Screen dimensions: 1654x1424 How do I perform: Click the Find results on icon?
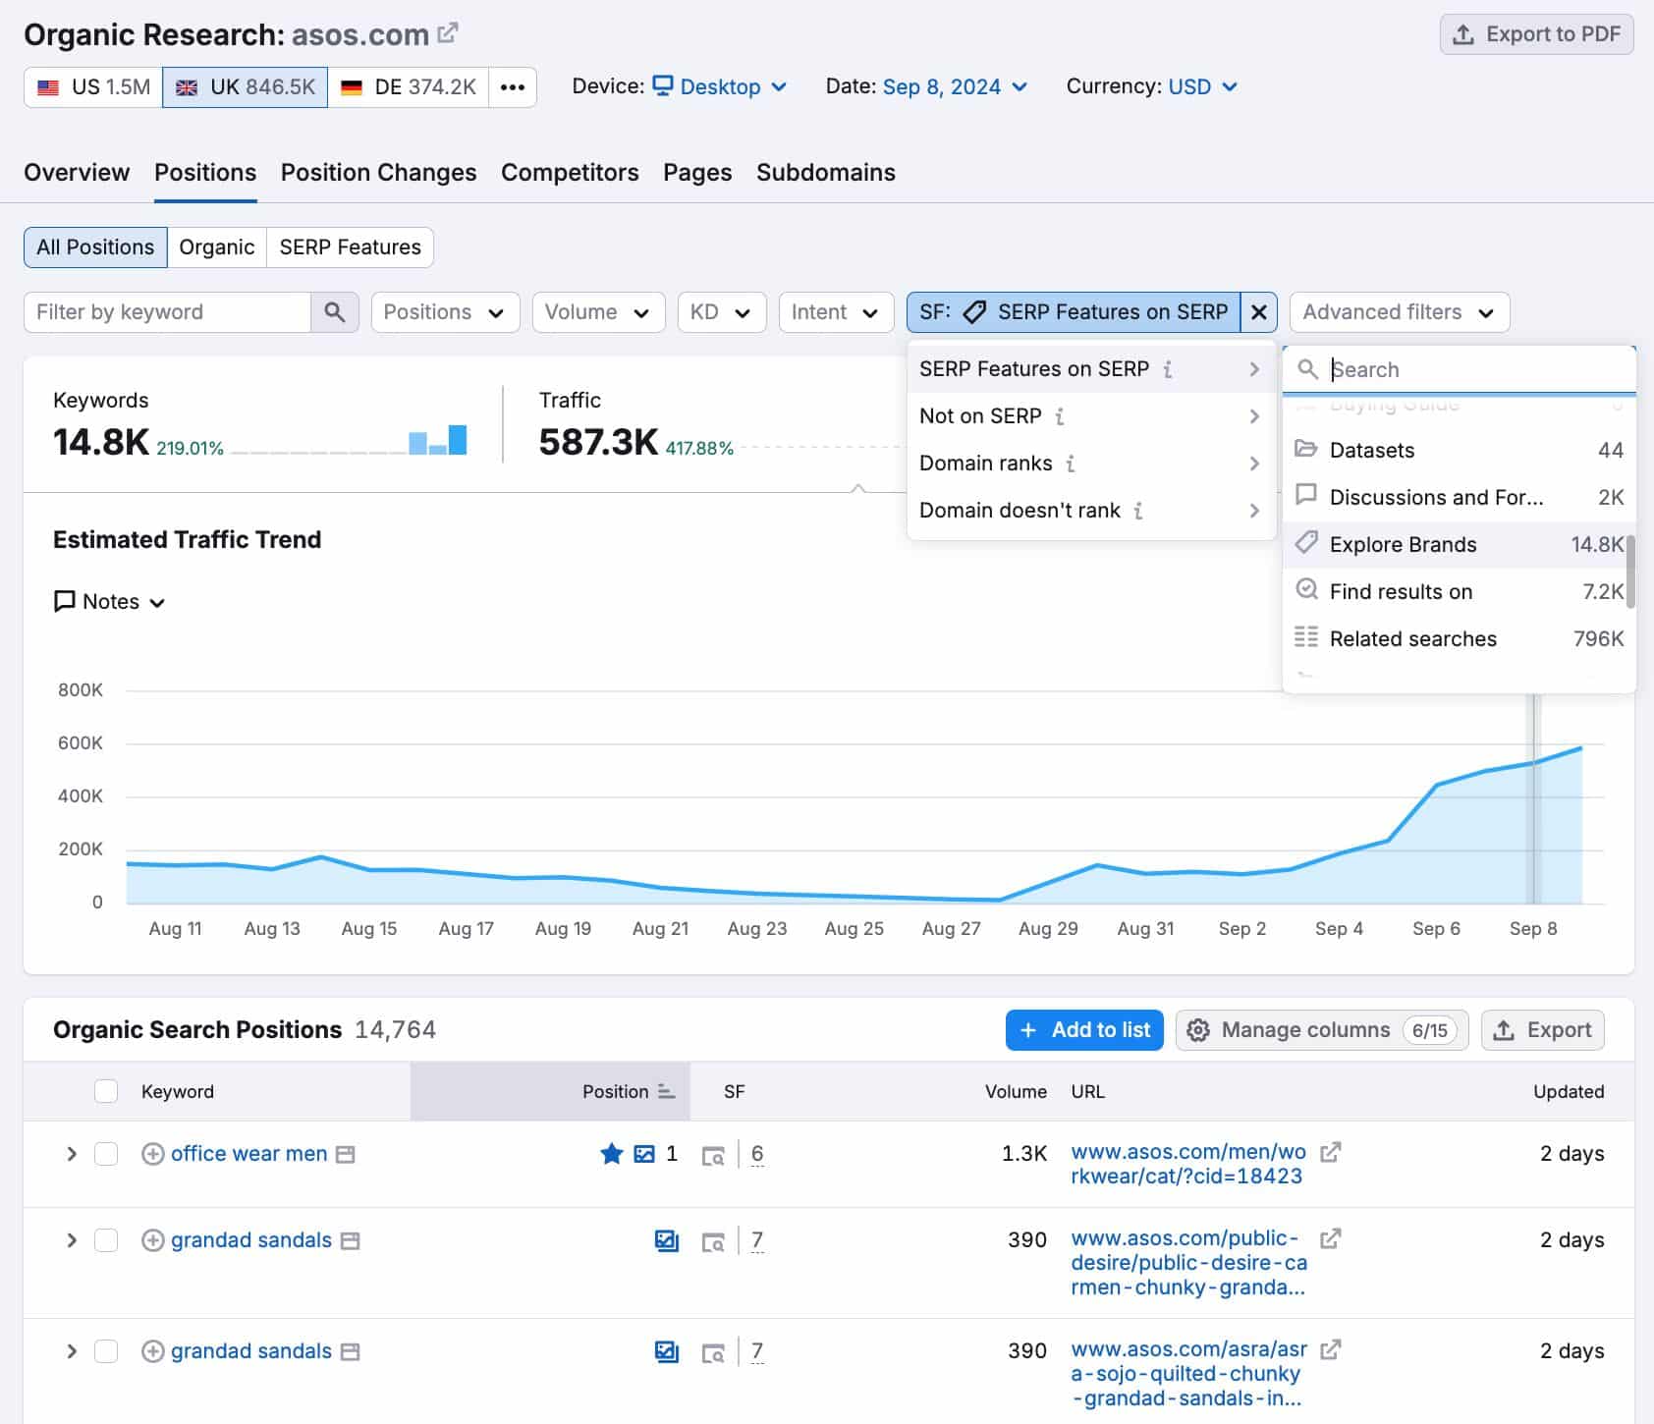[1306, 589]
